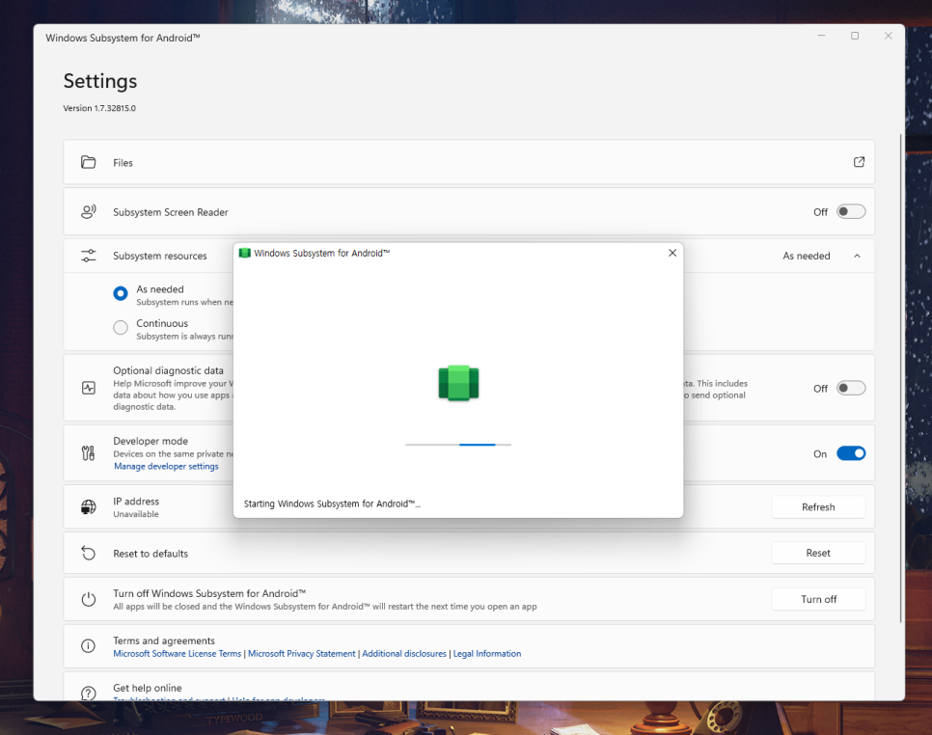Turn off the Developer mode switch
The image size is (932, 735).
pyautogui.click(x=851, y=453)
